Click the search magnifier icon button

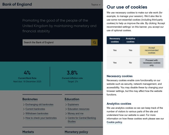pyautogui.click(x=94, y=42)
